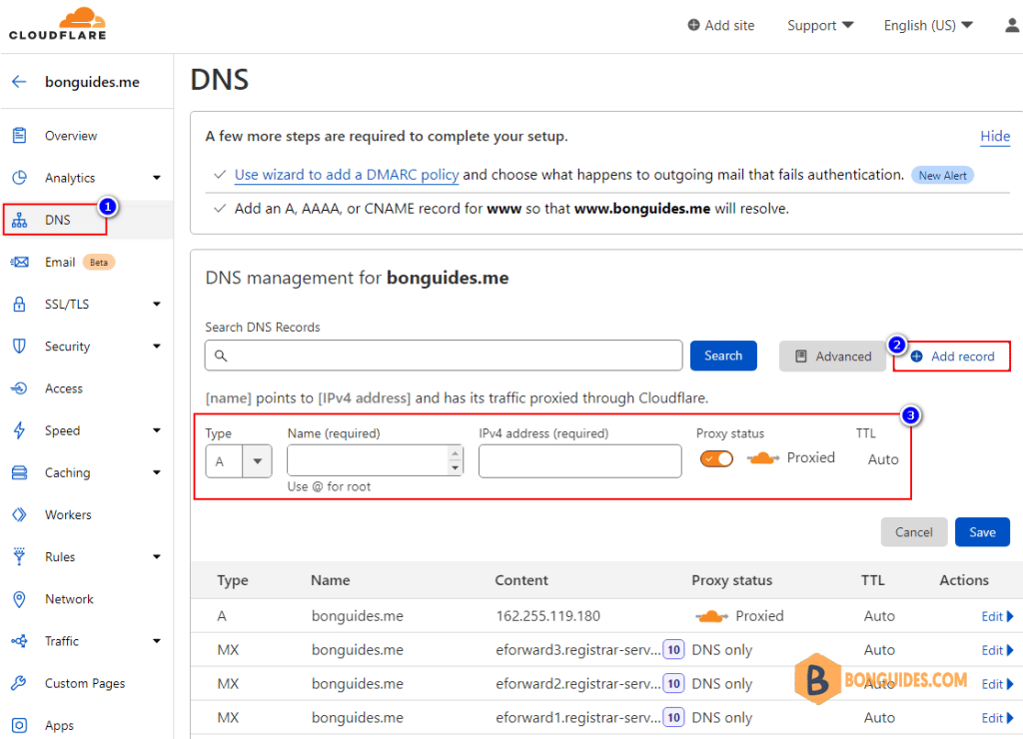Click the Network location pin icon
Viewport: 1023px width, 739px height.
click(x=20, y=599)
